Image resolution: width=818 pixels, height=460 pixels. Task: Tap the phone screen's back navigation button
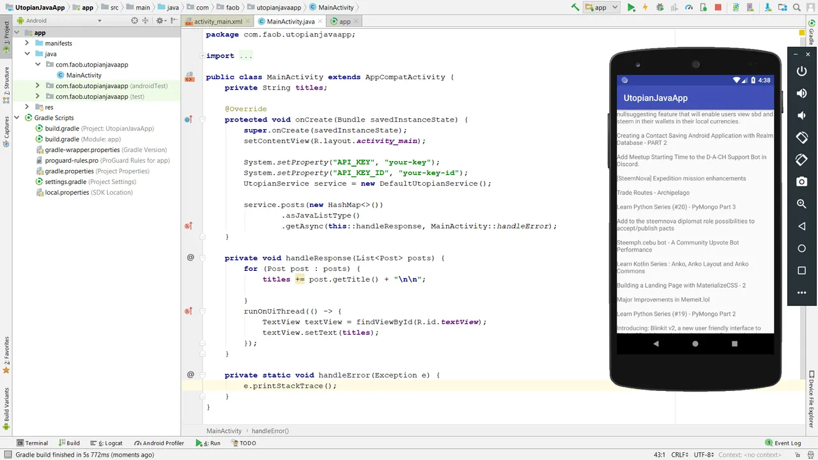tap(656, 344)
